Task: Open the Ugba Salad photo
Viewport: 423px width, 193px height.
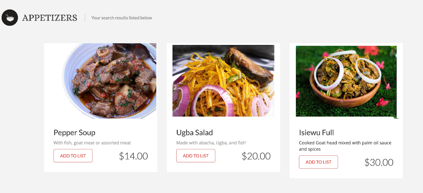Action: tap(223, 81)
